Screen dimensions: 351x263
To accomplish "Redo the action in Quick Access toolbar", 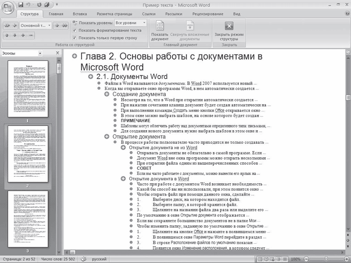I will point(39,5).
